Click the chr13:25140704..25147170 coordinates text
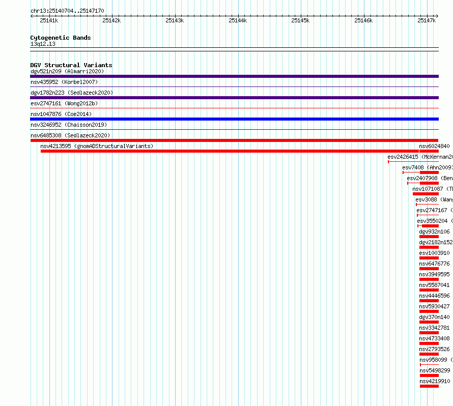This screenshot has height=406, width=453. (67, 11)
